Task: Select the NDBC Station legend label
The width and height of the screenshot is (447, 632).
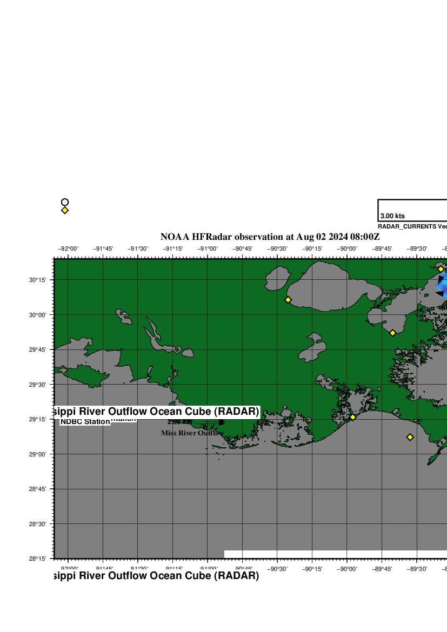Action: point(85,421)
